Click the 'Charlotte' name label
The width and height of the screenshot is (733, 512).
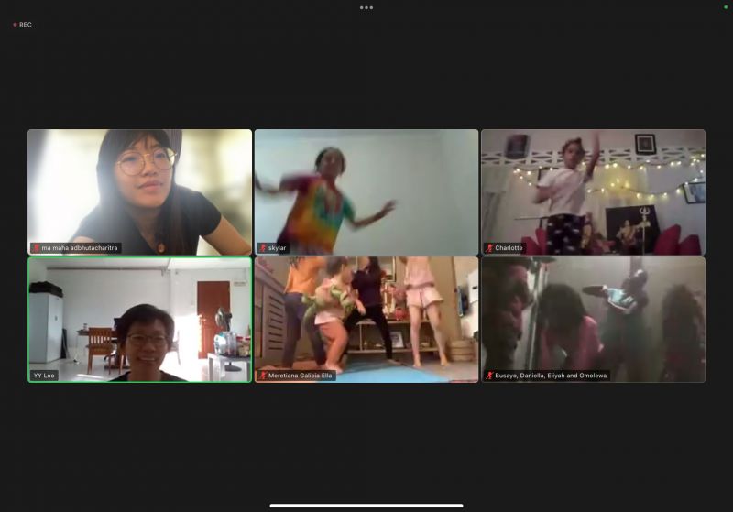tap(509, 248)
